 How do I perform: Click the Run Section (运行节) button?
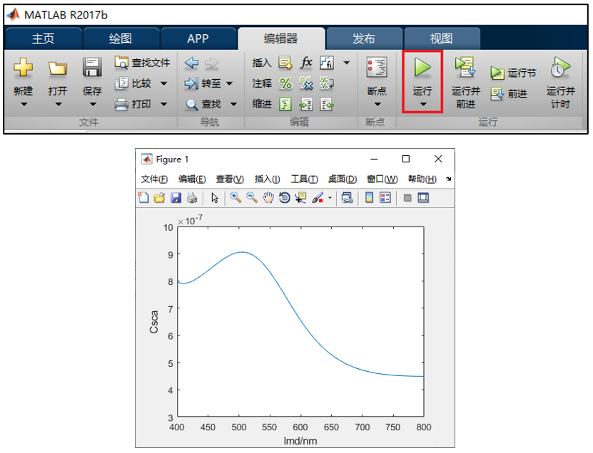[x=514, y=73]
